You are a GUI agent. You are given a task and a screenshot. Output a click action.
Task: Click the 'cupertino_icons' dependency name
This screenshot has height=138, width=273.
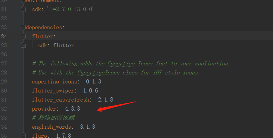[54, 82]
